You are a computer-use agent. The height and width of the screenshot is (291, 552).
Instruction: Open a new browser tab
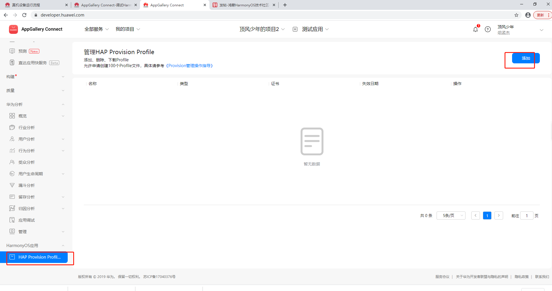pos(285,5)
